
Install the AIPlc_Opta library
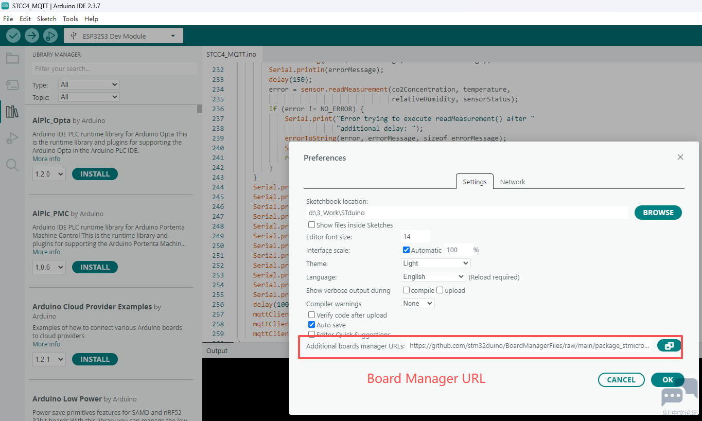95,173
